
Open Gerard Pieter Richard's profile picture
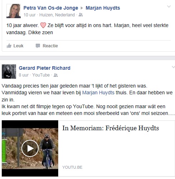(x=9, y=72)
